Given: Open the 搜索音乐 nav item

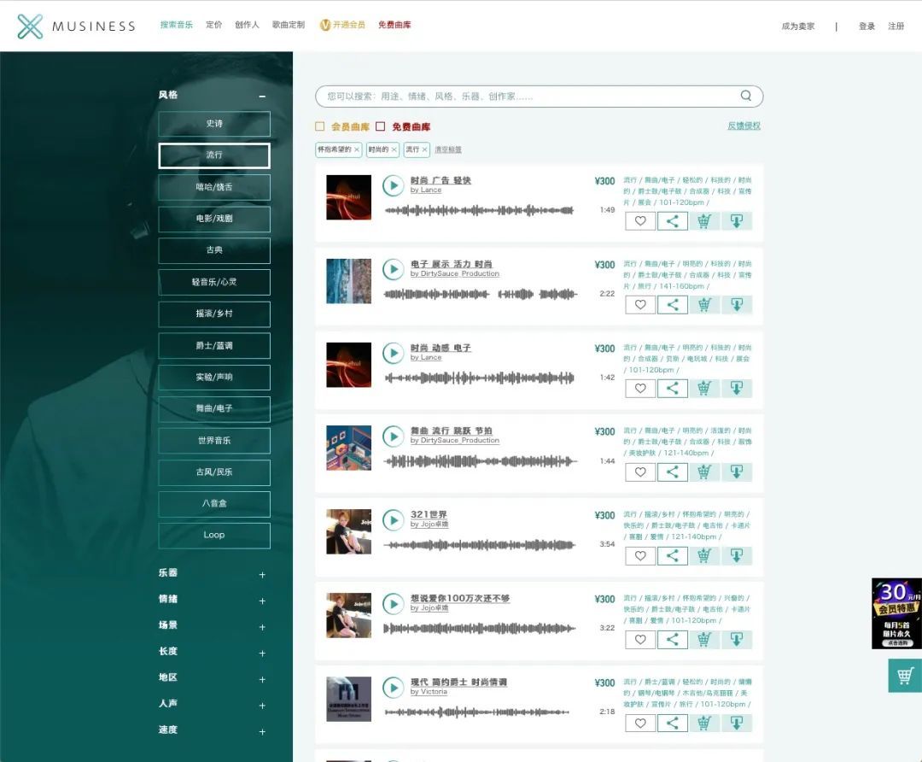Looking at the screenshot, I should click(x=177, y=25).
